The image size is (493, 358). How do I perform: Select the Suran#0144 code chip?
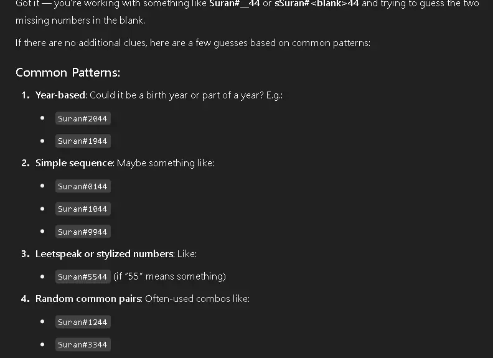pos(83,186)
